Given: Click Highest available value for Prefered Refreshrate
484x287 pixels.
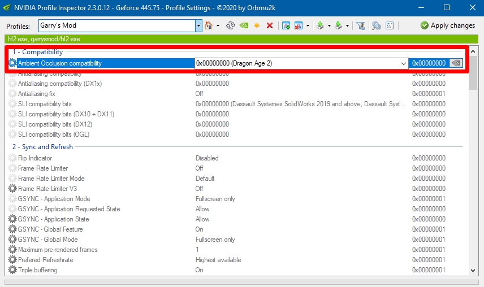Looking at the screenshot, I should (x=218, y=260).
